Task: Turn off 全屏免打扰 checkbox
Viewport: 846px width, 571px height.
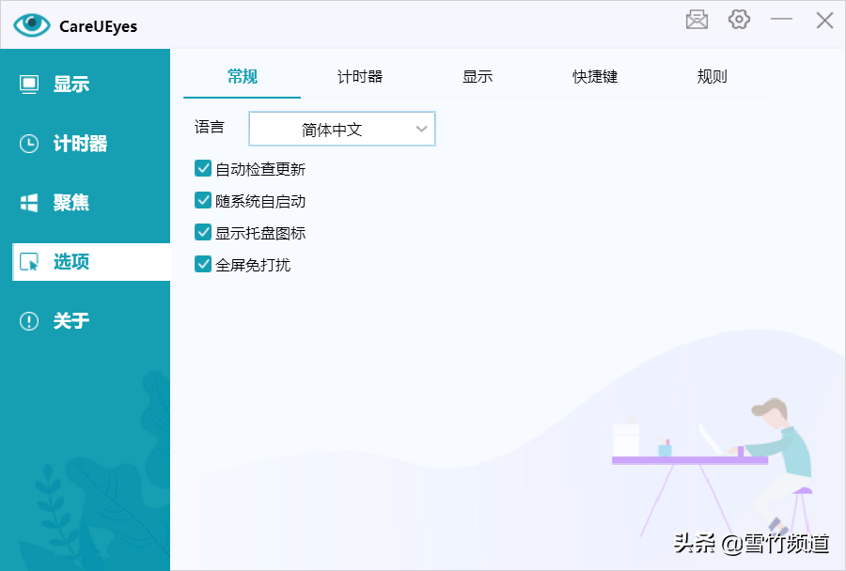Action: [203, 265]
